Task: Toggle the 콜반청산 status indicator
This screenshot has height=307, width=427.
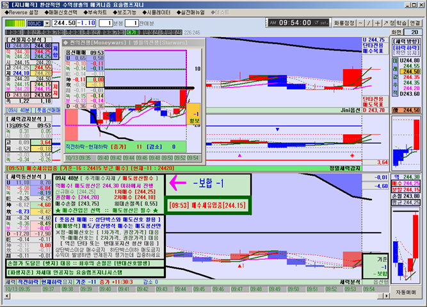Action: tap(149, 33)
